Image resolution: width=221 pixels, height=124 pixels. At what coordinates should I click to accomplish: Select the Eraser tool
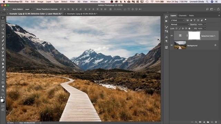click(x=3, y=56)
